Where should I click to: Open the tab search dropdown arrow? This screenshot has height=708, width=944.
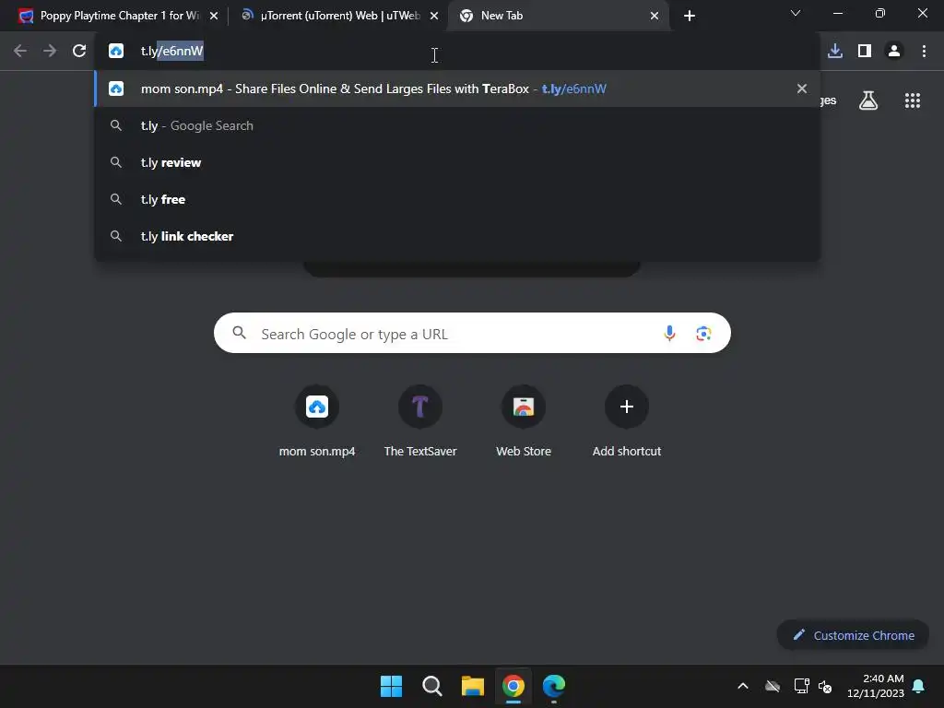pos(796,13)
